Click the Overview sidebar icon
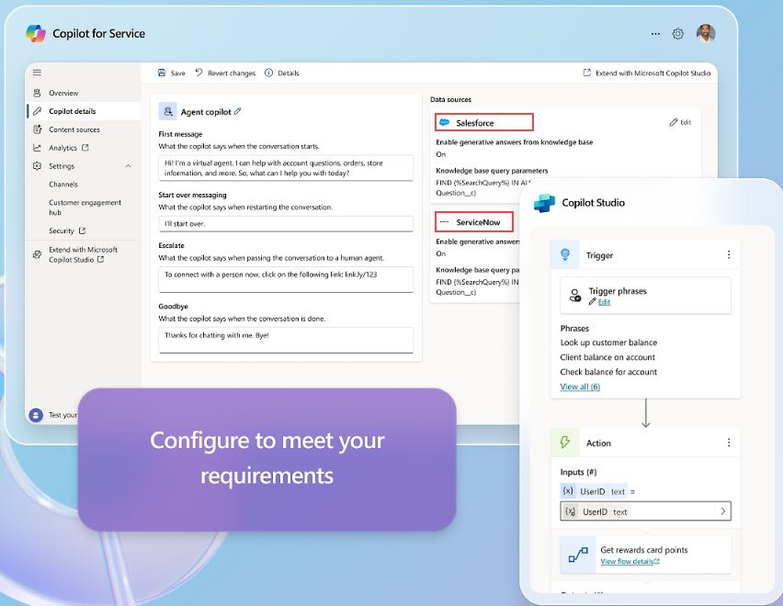The height and width of the screenshot is (606, 783). [37, 93]
